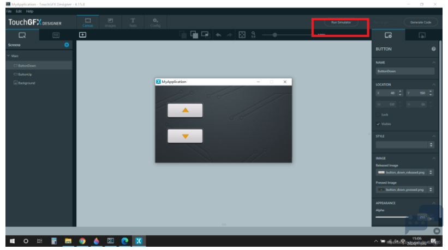
Task: Collapse the STYLE section
Action: 434,136
